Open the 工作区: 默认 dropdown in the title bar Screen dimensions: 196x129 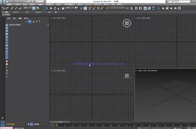[36, 2]
